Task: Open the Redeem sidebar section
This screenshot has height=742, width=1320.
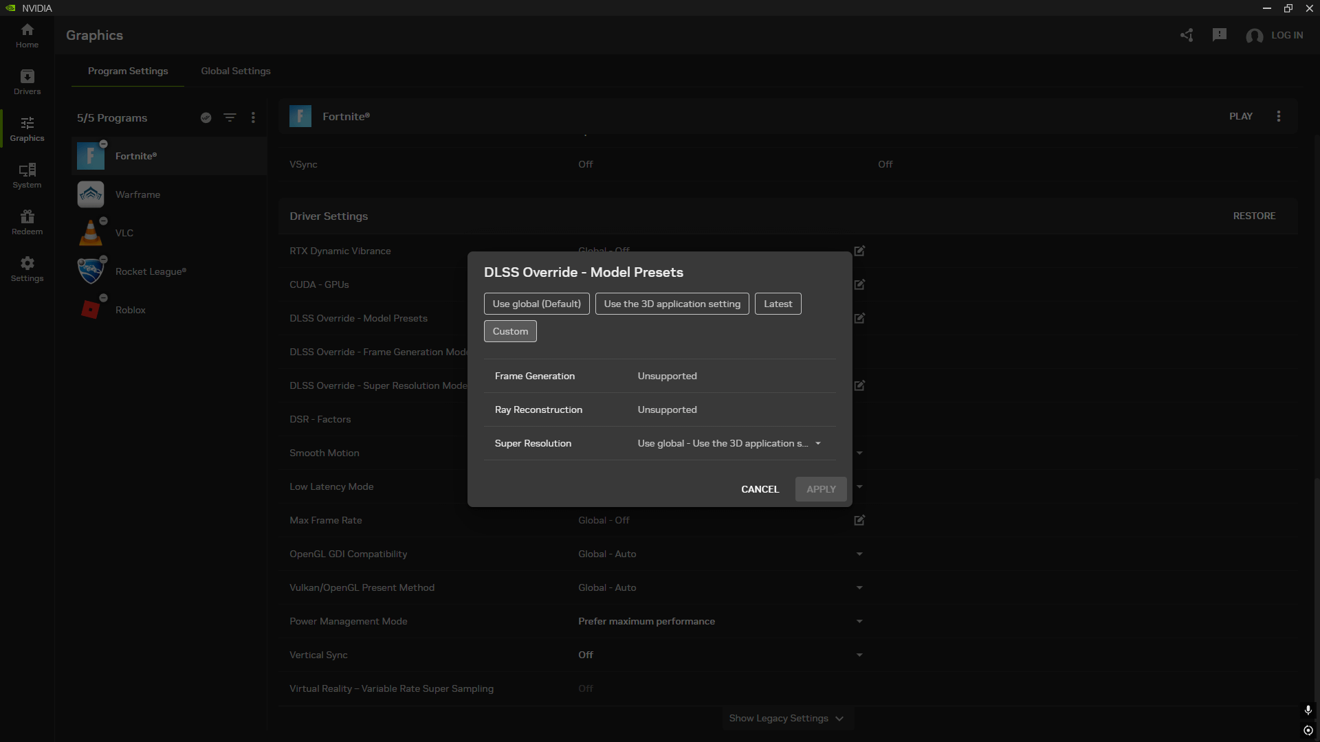Action: [x=27, y=223]
